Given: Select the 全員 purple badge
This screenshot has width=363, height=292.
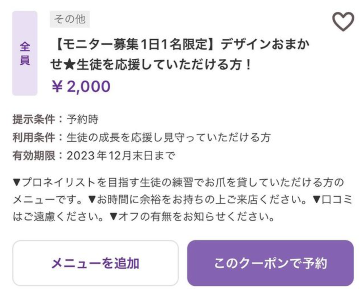Looking at the screenshot, I should [x=24, y=53].
